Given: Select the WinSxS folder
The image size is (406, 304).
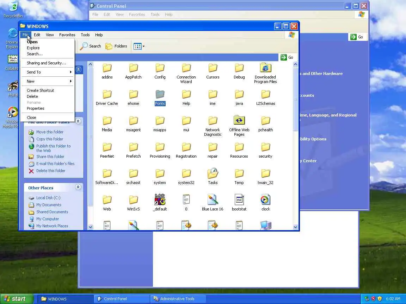Looking at the screenshot, I should coord(133,203).
